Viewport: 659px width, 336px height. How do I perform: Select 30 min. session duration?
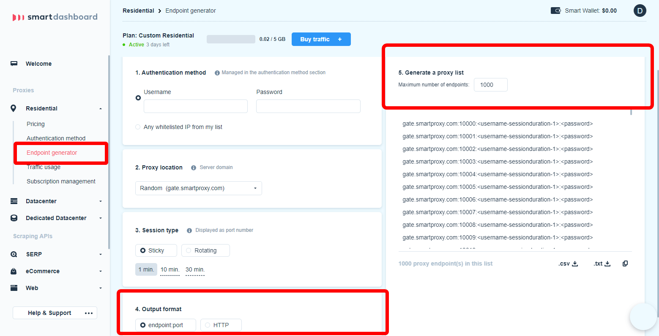coord(195,270)
